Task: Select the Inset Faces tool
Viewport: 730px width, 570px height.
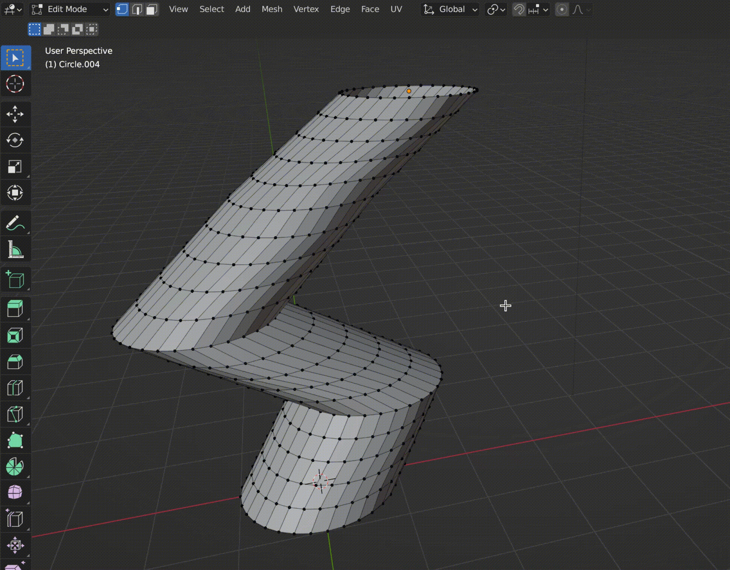Action: 16,336
